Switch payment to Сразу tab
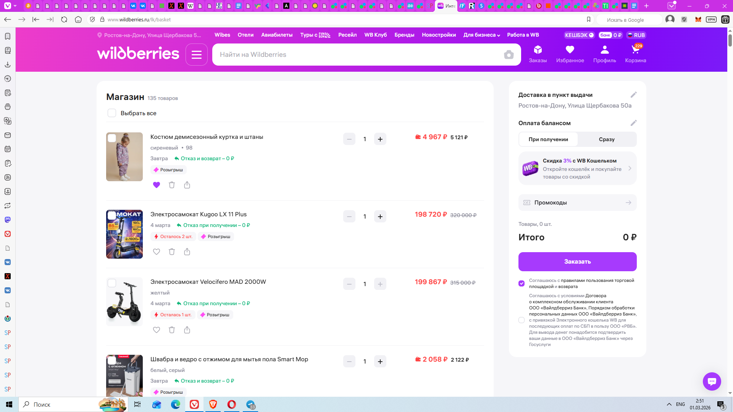 [606, 139]
